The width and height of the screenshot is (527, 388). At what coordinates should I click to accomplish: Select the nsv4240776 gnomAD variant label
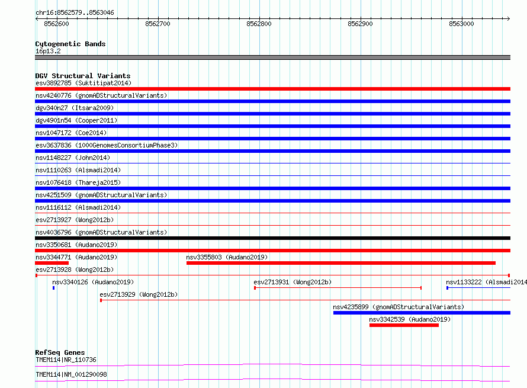[x=101, y=95]
